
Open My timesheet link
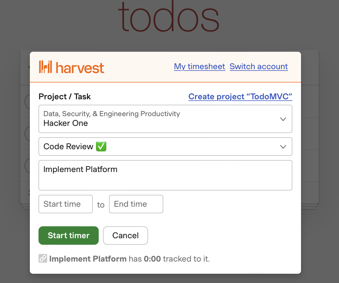[199, 66]
